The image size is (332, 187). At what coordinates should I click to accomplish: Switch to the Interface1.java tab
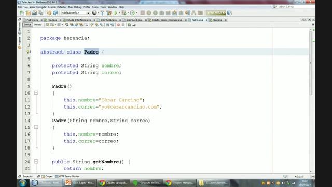(108, 20)
